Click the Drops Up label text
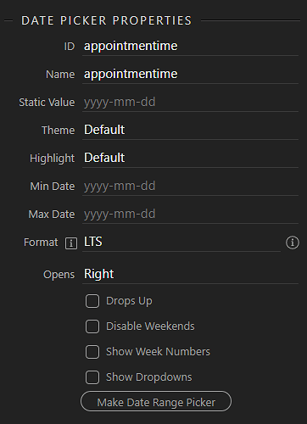 129,301
